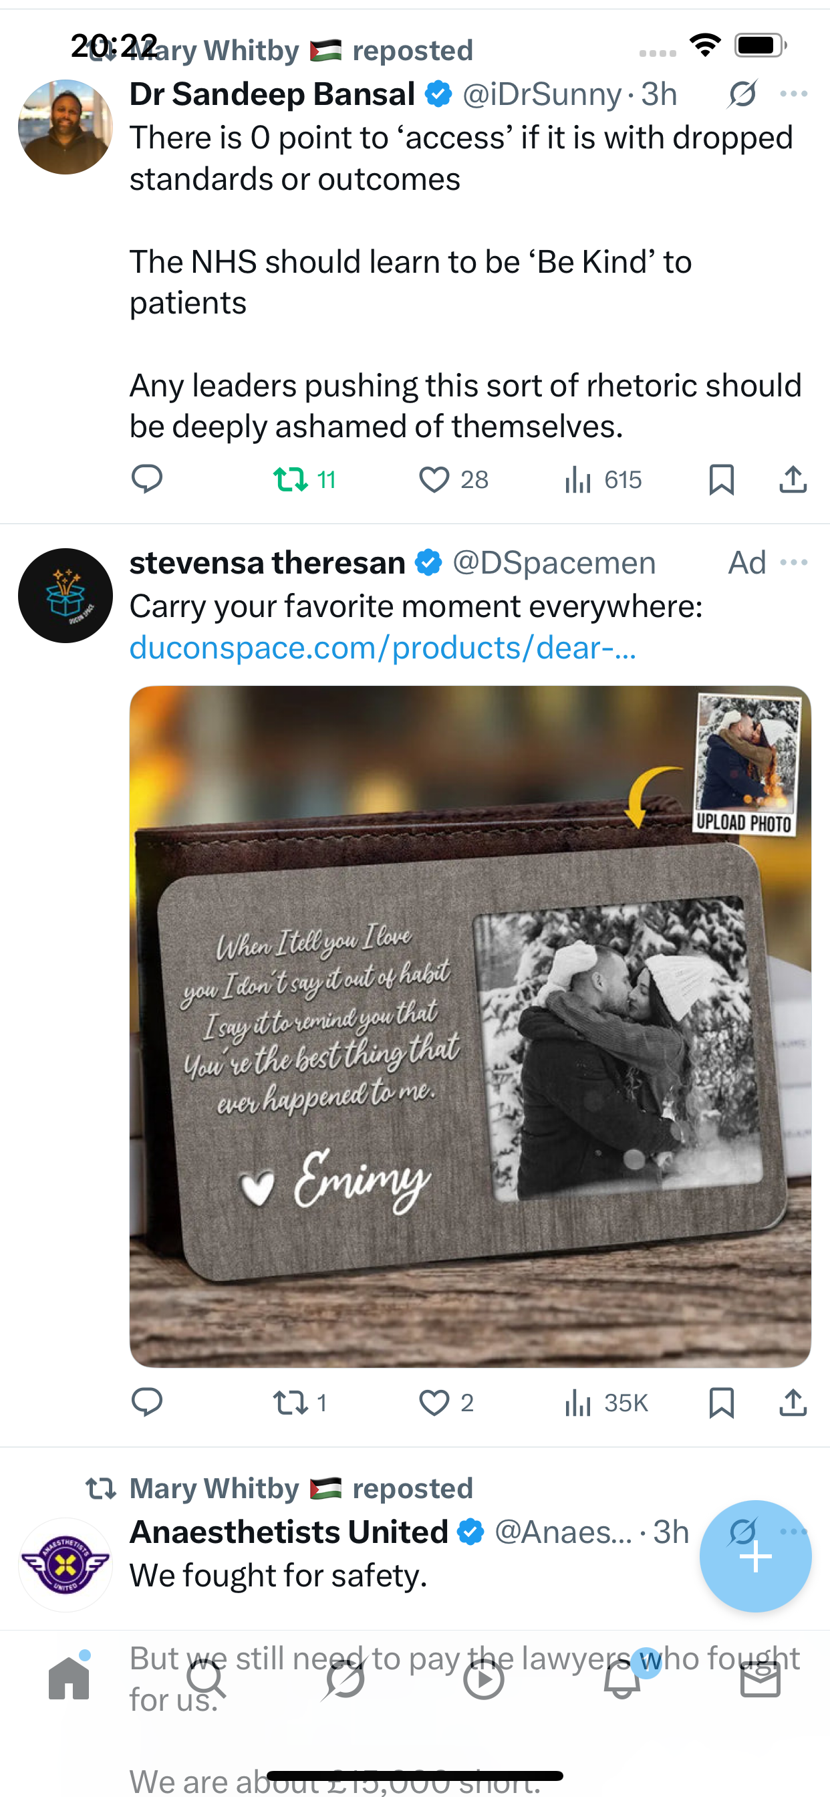Viewport: 830px width, 1797px height.
Task: Open more options menu on the ad post
Action: point(794,562)
